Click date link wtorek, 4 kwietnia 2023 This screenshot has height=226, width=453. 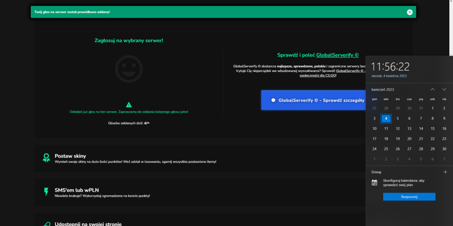tap(389, 76)
